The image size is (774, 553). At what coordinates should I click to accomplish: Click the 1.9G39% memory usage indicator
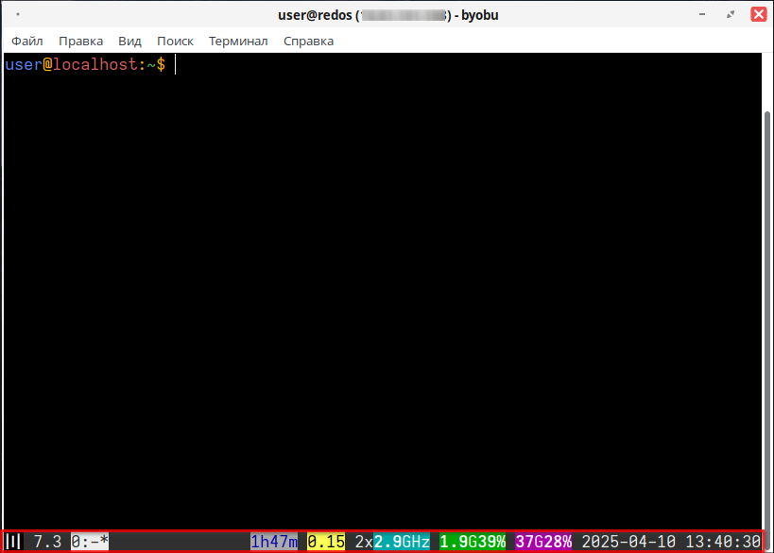click(x=473, y=542)
